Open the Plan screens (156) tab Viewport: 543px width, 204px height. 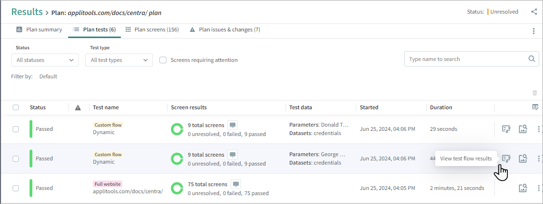pos(152,30)
